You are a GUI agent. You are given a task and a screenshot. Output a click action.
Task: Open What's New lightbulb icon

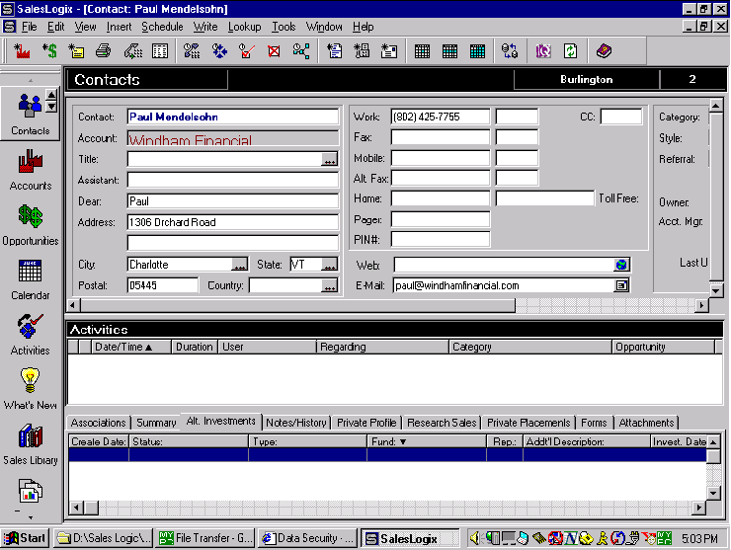[x=30, y=380]
